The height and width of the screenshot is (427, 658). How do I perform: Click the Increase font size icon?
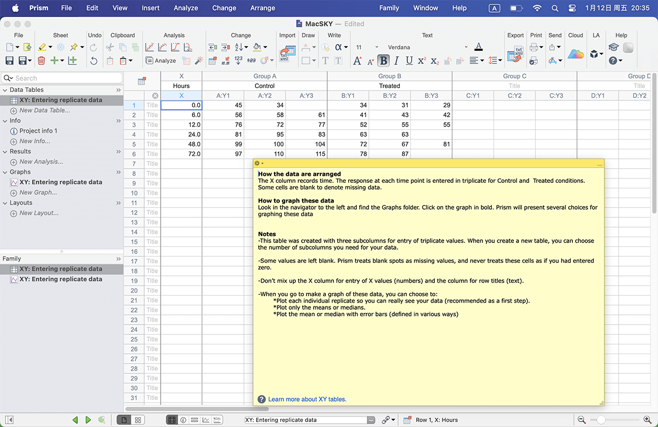pyautogui.click(x=358, y=61)
